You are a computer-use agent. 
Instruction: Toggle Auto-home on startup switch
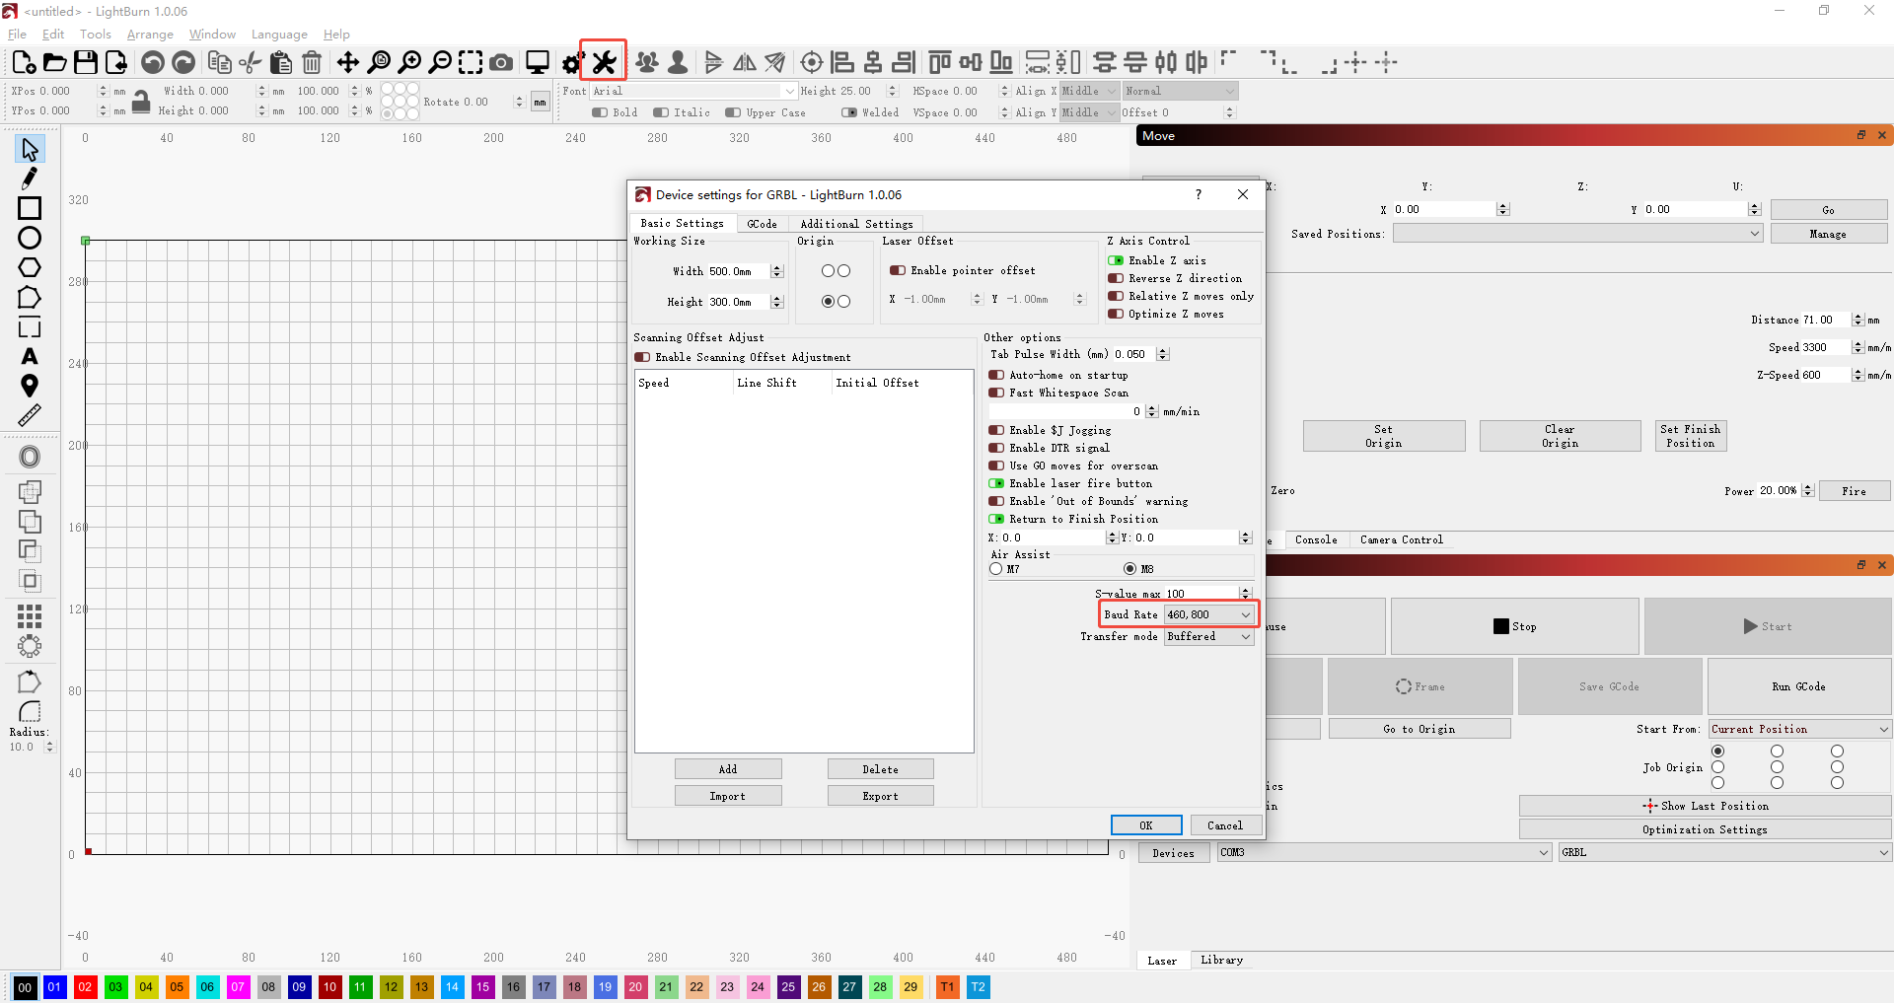tap(996, 375)
